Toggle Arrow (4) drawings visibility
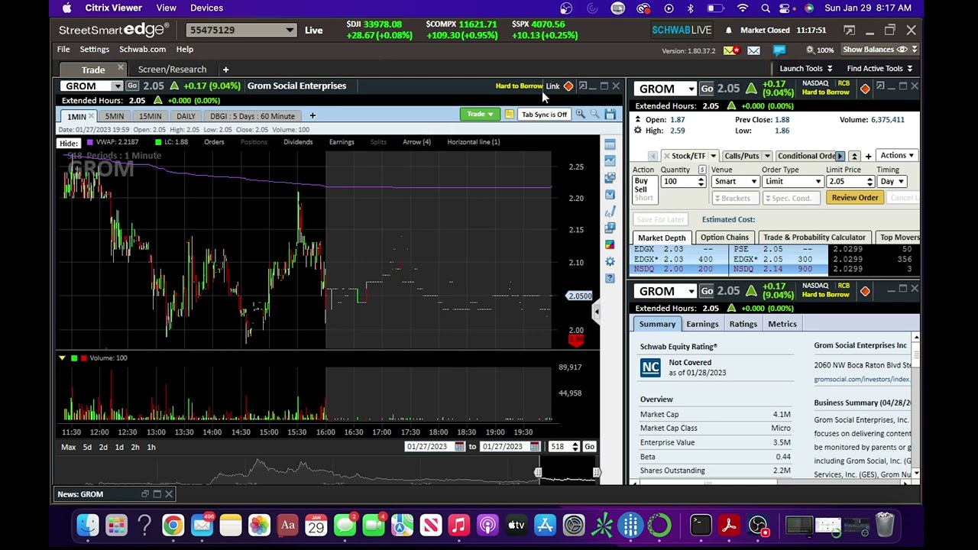978x550 pixels. pos(416,142)
